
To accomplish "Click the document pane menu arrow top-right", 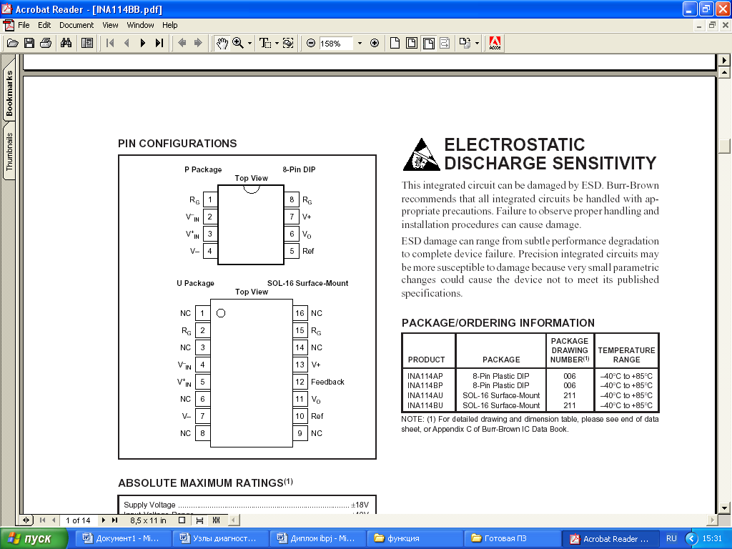I will tap(724, 60).
